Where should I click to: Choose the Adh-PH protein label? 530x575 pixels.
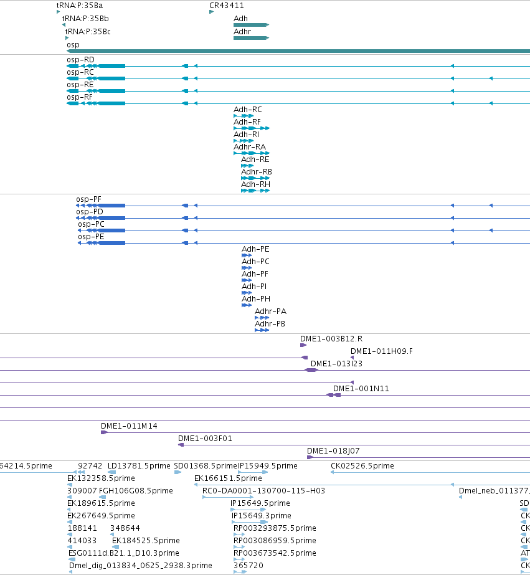click(256, 299)
